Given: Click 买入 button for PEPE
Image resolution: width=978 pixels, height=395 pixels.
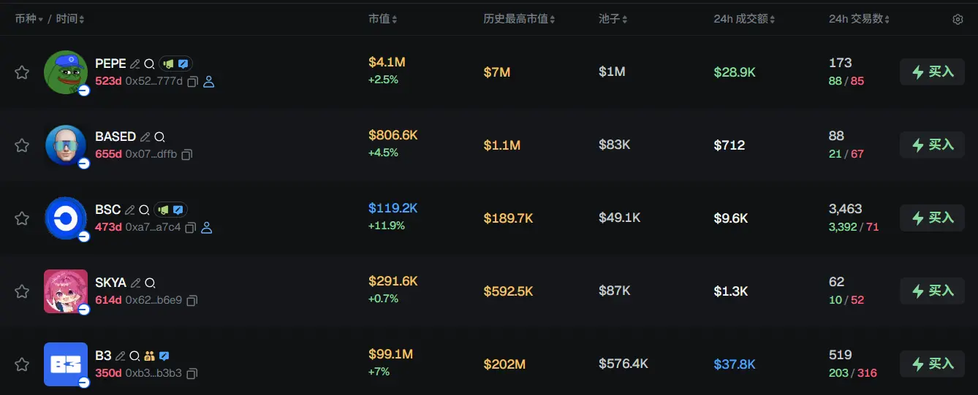Looking at the screenshot, I should point(932,72).
